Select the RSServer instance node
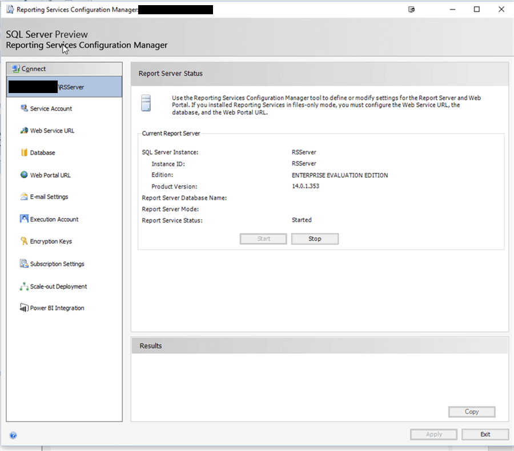 click(x=64, y=87)
